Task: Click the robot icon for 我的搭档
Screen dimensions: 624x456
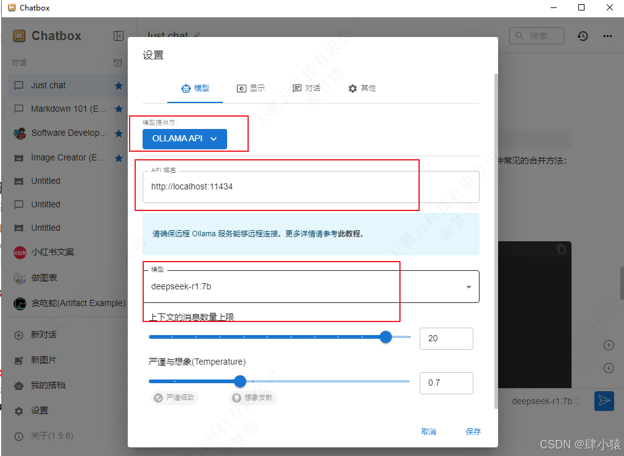Action: pos(19,386)
